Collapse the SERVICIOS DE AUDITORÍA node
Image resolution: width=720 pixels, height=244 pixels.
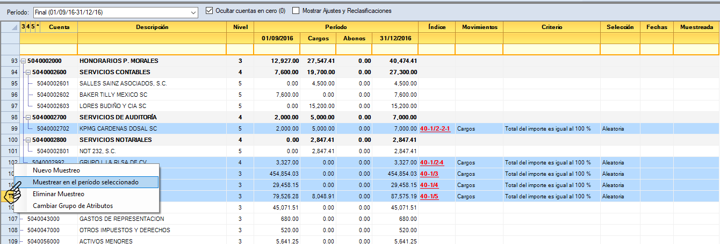(28, 118)
